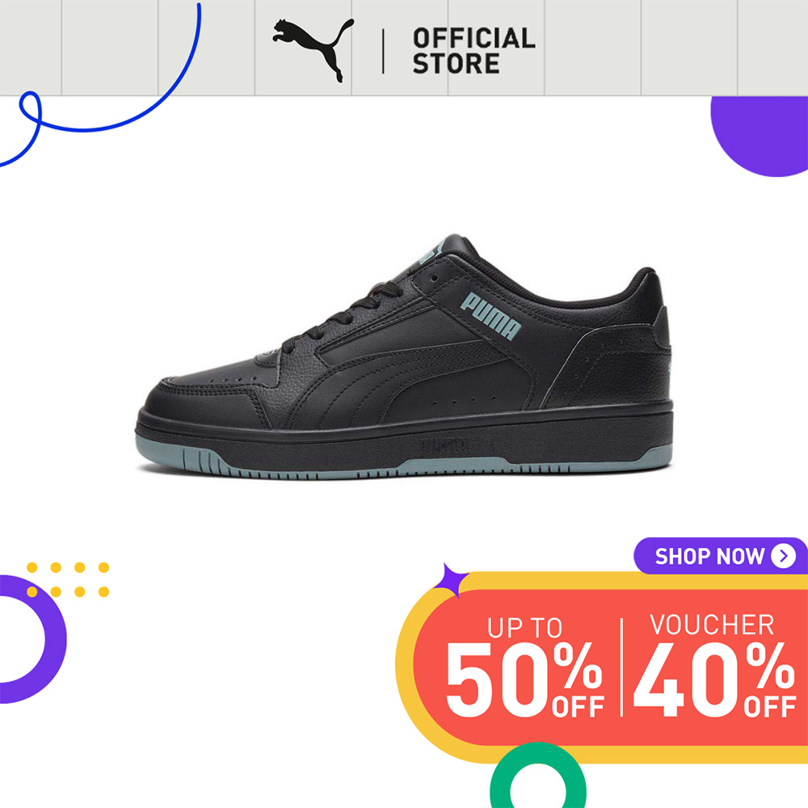Click the white divider between the offers
Image resolution: width=808 pixels, height=808 pixels.
point(621,667)
